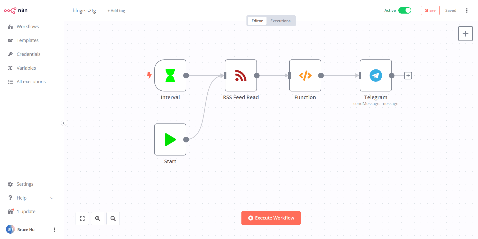Switch to the Executions tab
The image size is (478, 239).
click(x=280, y=21)
